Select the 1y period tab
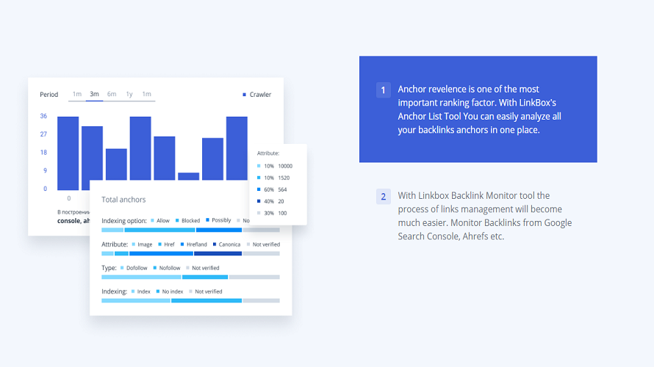This screenshot has height=367, width=654. [129, 94]
